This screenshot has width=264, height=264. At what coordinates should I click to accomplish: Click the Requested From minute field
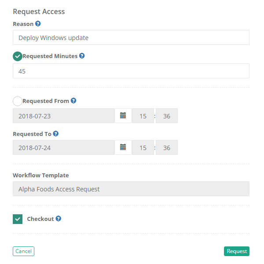167,116
